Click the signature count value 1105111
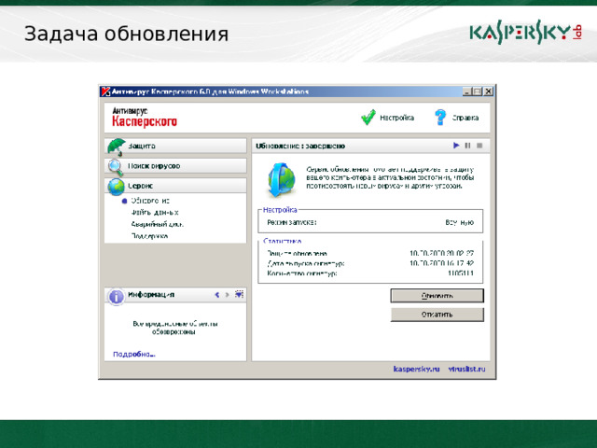This screenshot has width=597, height=448. click(x=461, y=273)
